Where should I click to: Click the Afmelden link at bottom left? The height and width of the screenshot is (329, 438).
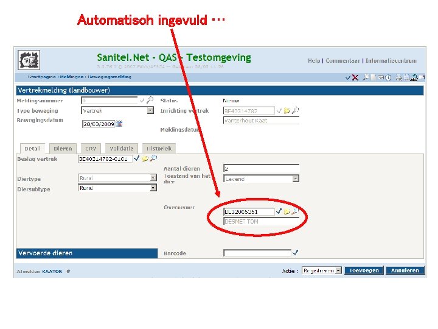click(x=28, y=271)
